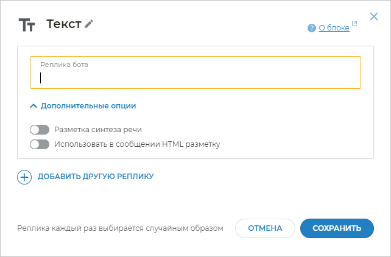Click the random reply selection note text
391x257 pixels.
[x=120, y=228]
